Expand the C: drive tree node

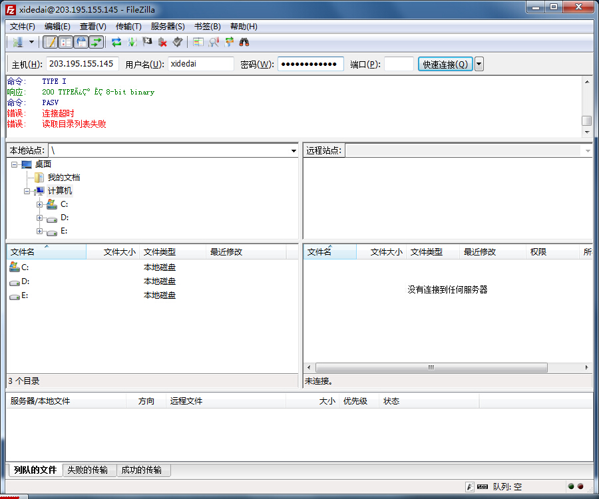click(39, 204)
